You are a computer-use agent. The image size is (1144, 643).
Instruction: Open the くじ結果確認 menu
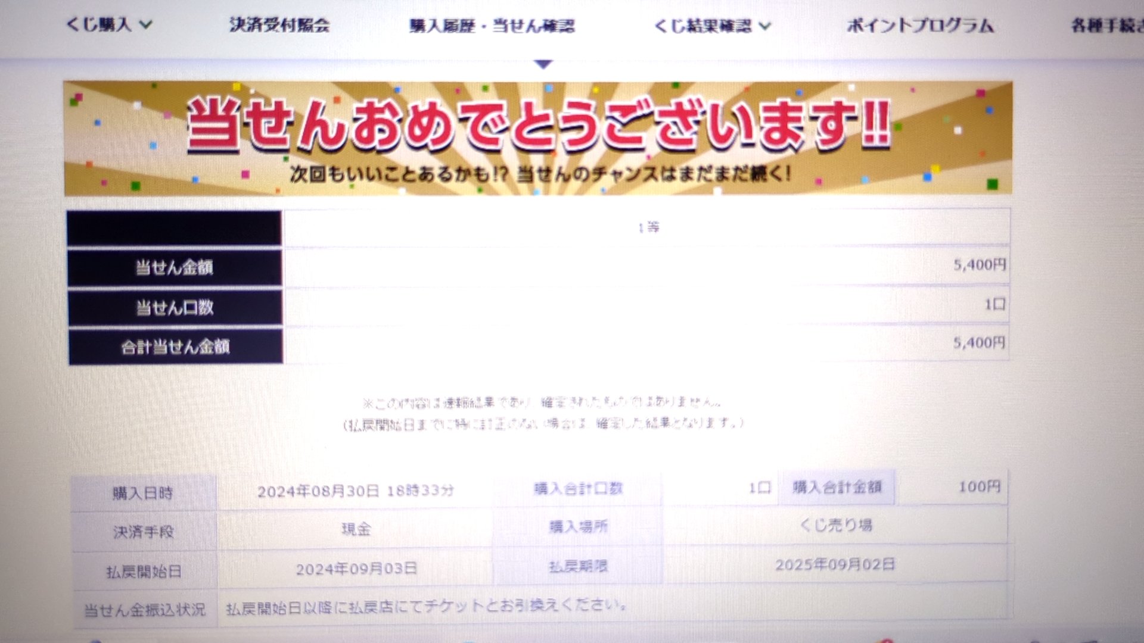[x=703, y=26]
